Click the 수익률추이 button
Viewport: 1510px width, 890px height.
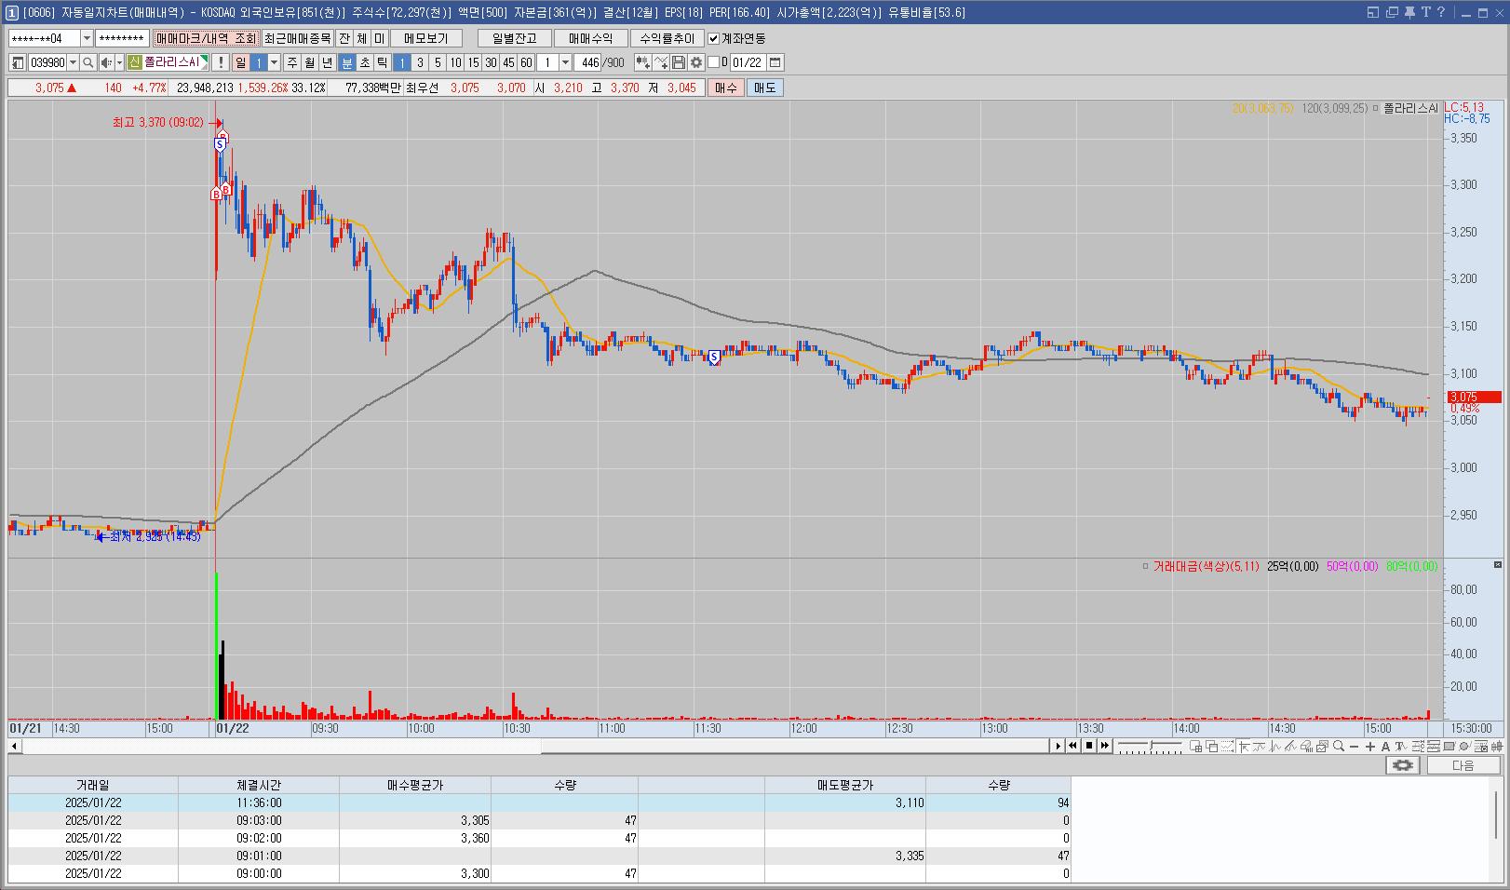coord(667,38)
